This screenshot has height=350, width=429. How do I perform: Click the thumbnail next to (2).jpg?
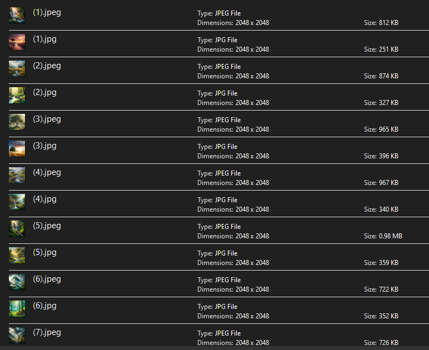click(x=17, y=96)
